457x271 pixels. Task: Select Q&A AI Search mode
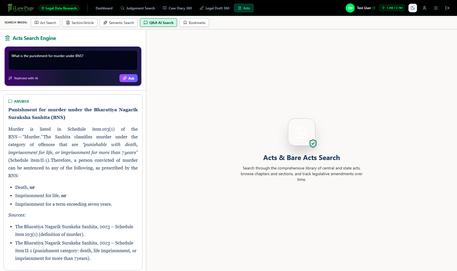click(x=159, y=23)
